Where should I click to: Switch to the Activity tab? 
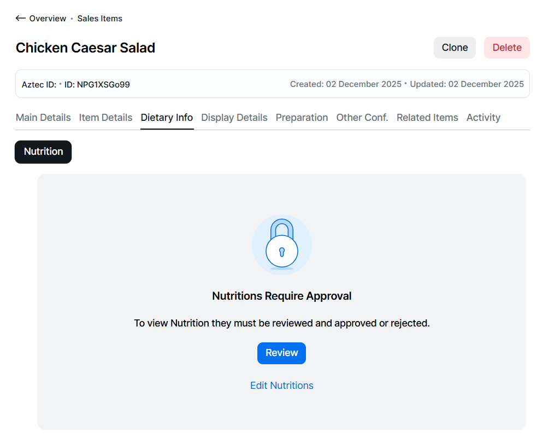(484, 118)
